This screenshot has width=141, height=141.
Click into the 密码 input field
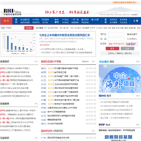[116, 39]
